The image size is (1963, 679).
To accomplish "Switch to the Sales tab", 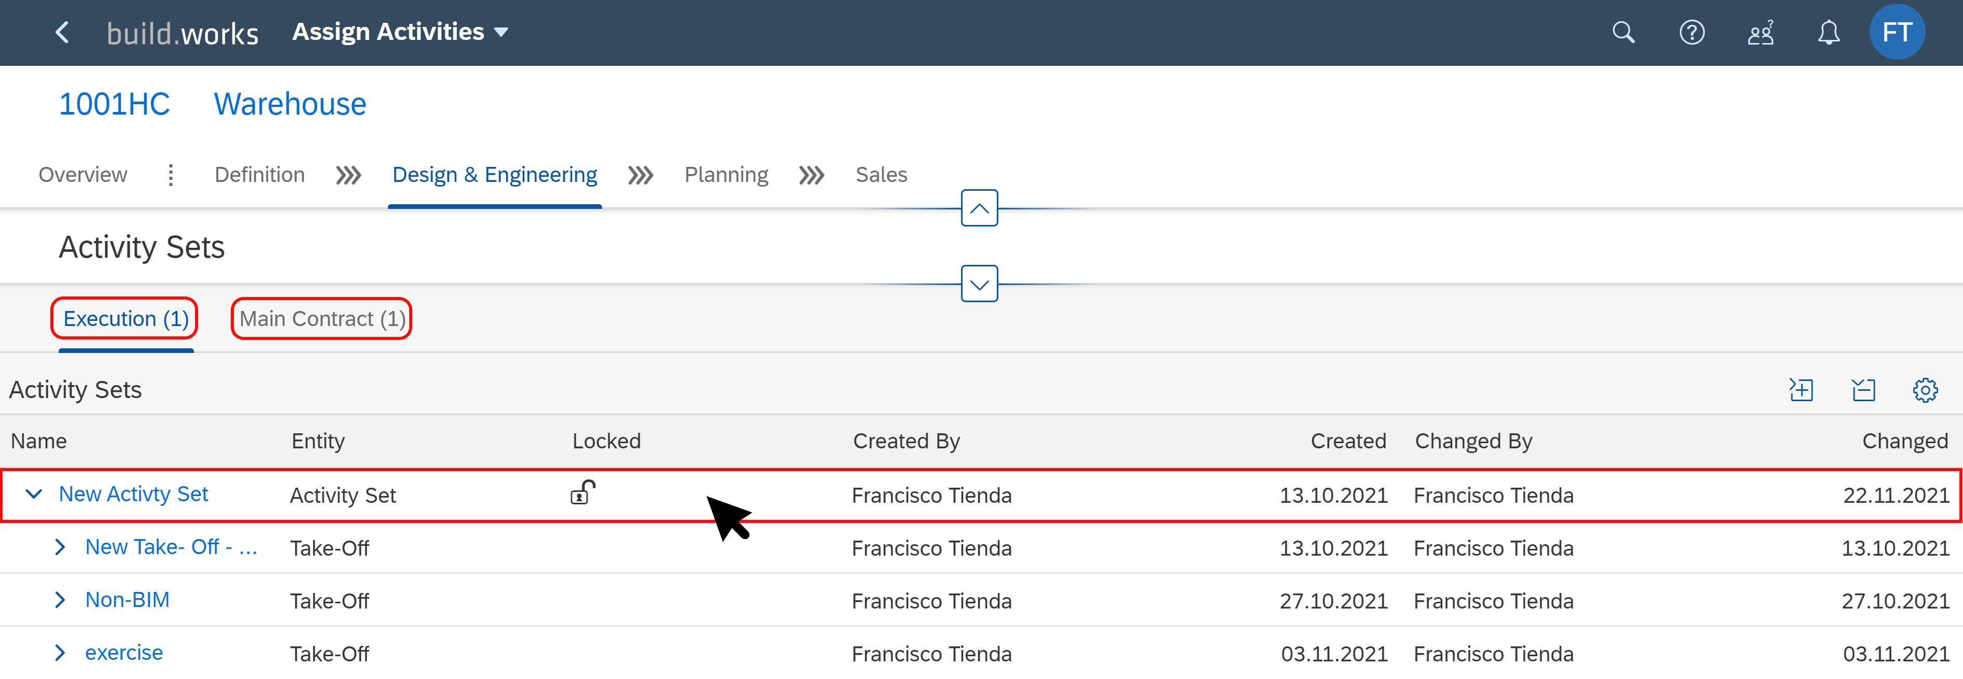I will [x=881, y=175].
